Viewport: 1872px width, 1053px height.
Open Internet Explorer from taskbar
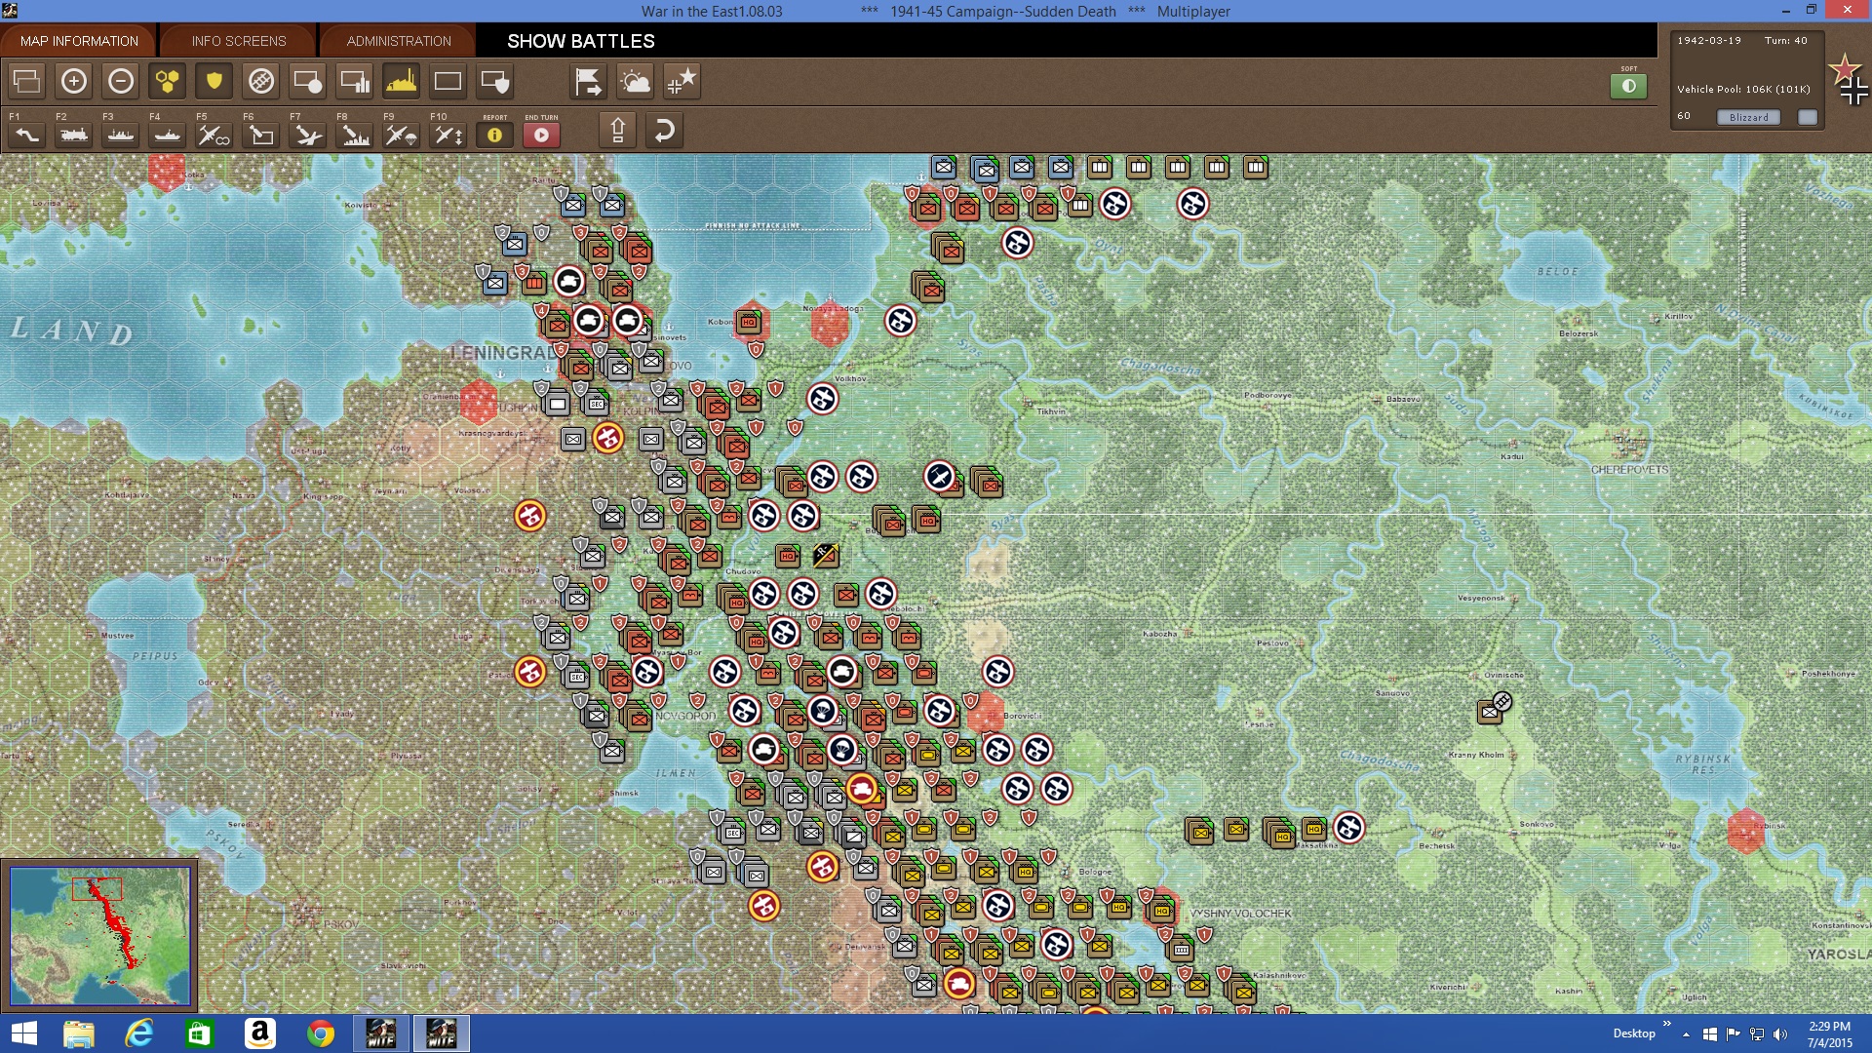point(139,1033)
